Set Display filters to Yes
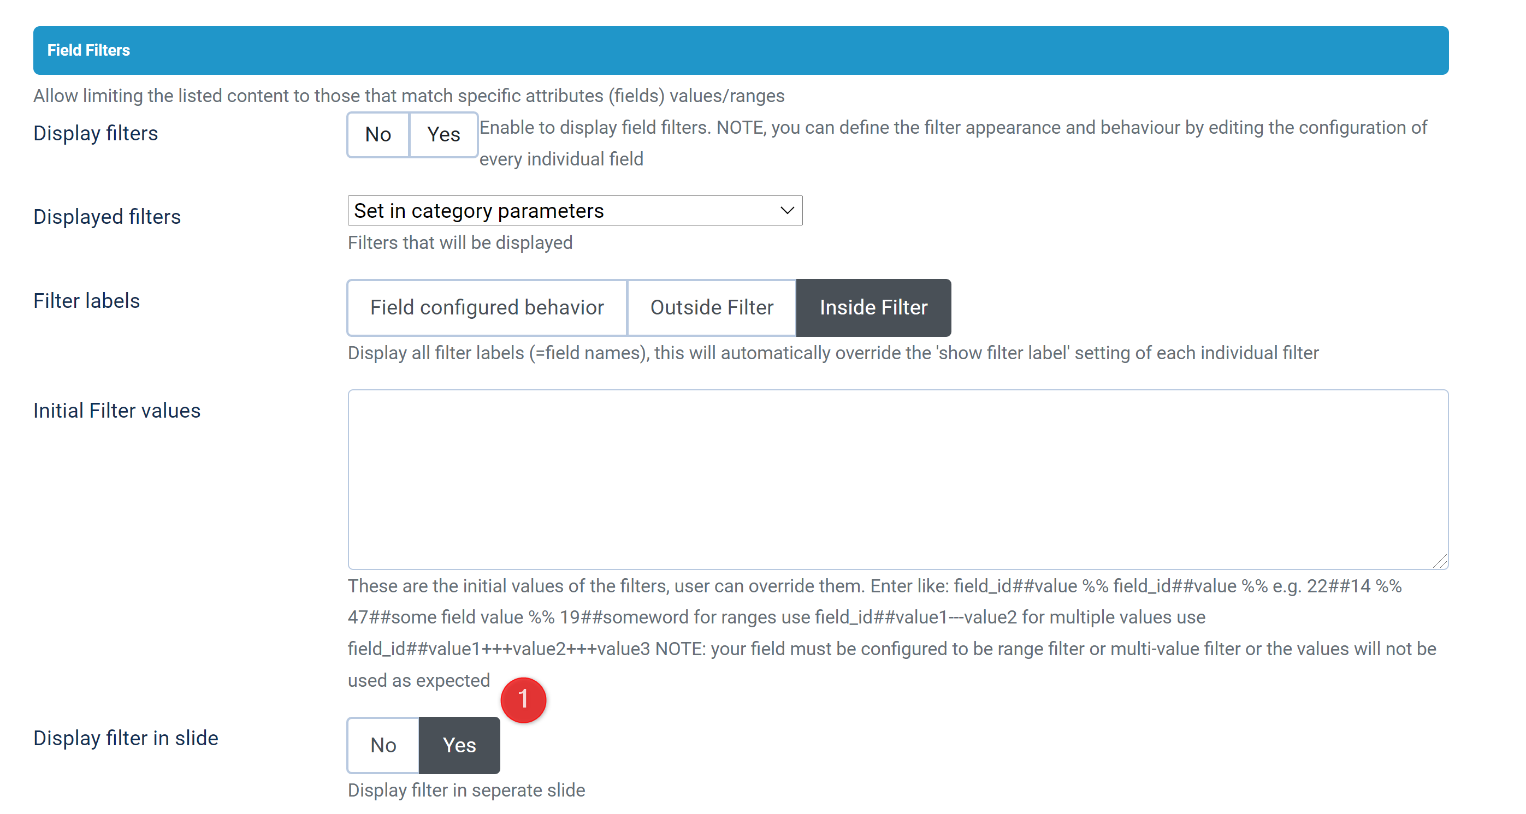This screenshot has width=1526, height=814. point(443,135)
